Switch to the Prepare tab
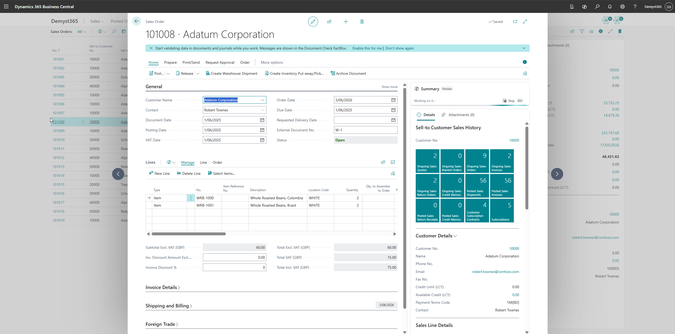This screenshot has width=675, height=334. (x=170, y=62)
